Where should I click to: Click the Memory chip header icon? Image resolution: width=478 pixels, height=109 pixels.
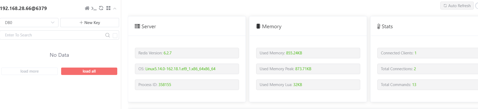pos(258,26)
